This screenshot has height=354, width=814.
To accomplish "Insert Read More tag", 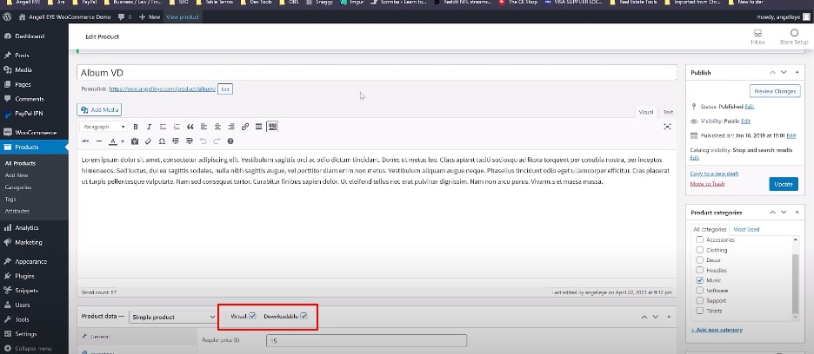I will click(258, 127).
